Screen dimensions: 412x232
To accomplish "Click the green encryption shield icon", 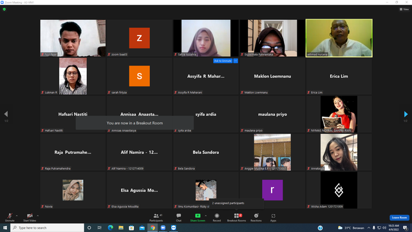I will tap(5, 9).
